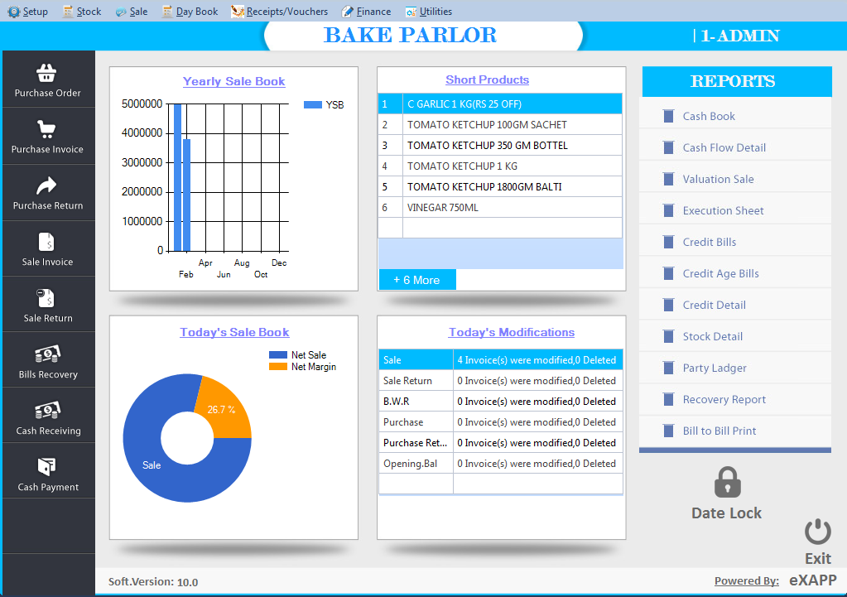Open the Sale Invoice document icon
Viewport: 847px width, 597px height.
tap(47, 242)
